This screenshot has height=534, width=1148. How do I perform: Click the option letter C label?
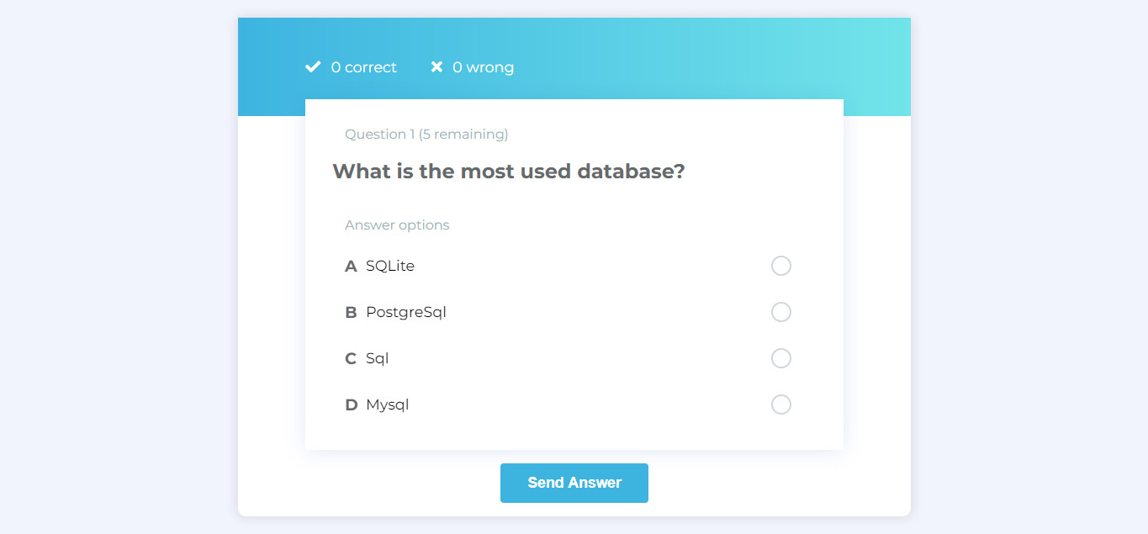[x=350, y=358]
